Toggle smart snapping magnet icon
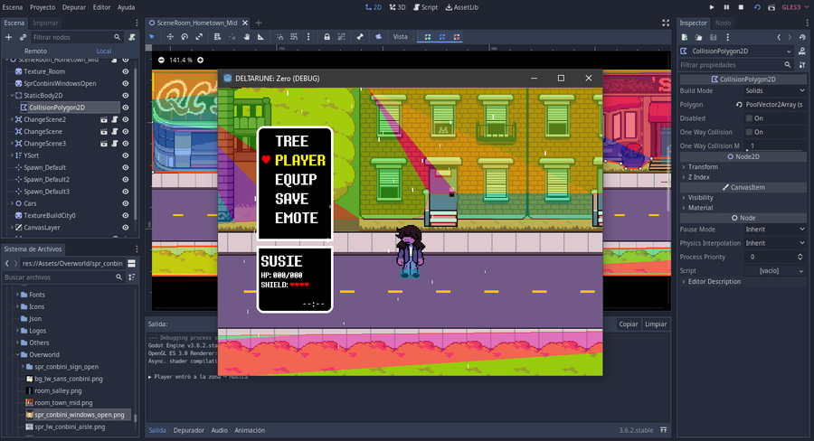 (x=279, y=37)
